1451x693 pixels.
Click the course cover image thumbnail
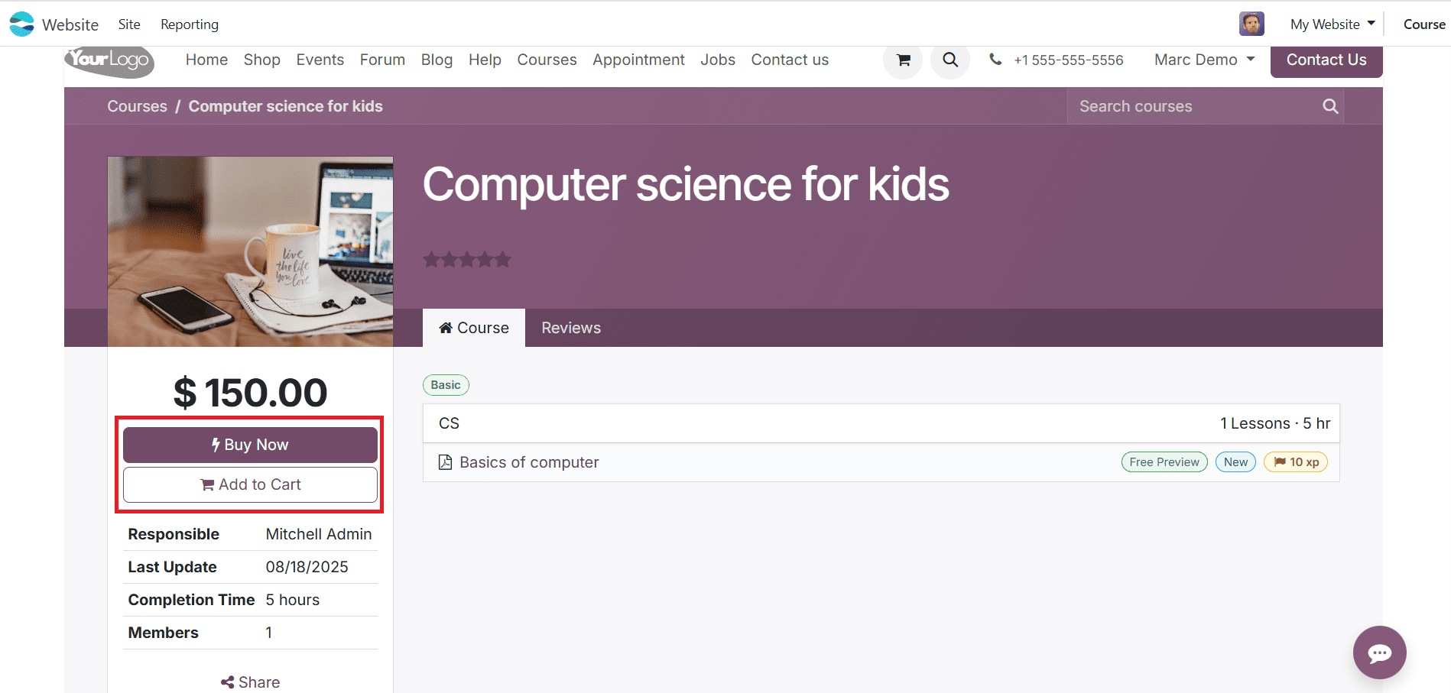(x=250, y=251)
